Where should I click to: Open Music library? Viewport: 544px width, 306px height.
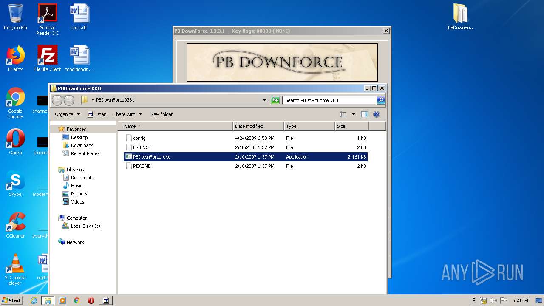pos(76,186)
